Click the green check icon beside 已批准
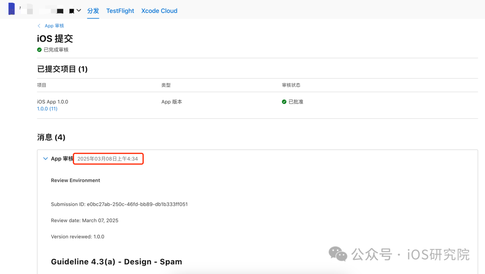The image size is (485, 274). click(284, 102)
